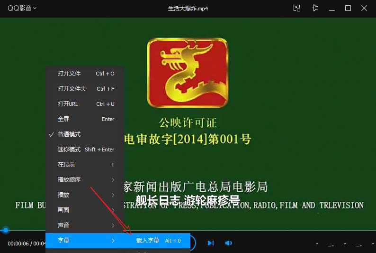
Task: Close the QQ影音 player window
Action: tap(364, 8)
